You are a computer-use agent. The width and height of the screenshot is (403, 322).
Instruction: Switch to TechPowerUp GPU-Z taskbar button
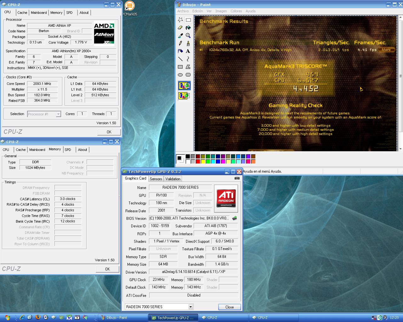coord(173,318)
